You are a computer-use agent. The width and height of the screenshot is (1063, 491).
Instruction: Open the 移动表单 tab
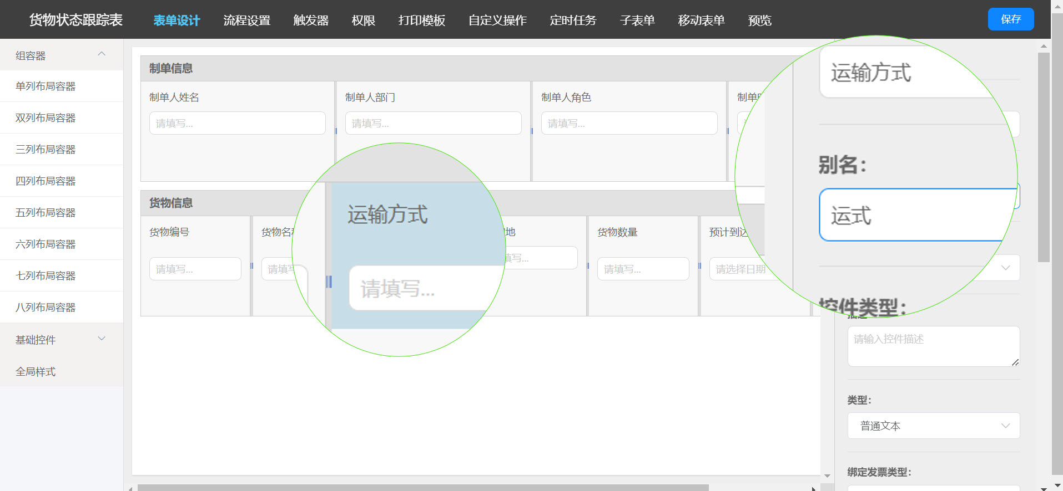pos(702,21)
